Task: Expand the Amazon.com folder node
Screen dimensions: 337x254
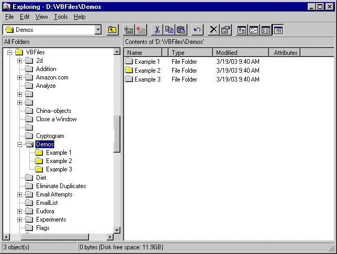Action: point(19,77)
